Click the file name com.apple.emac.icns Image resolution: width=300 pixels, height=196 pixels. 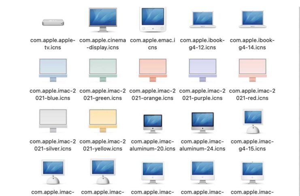153,44
